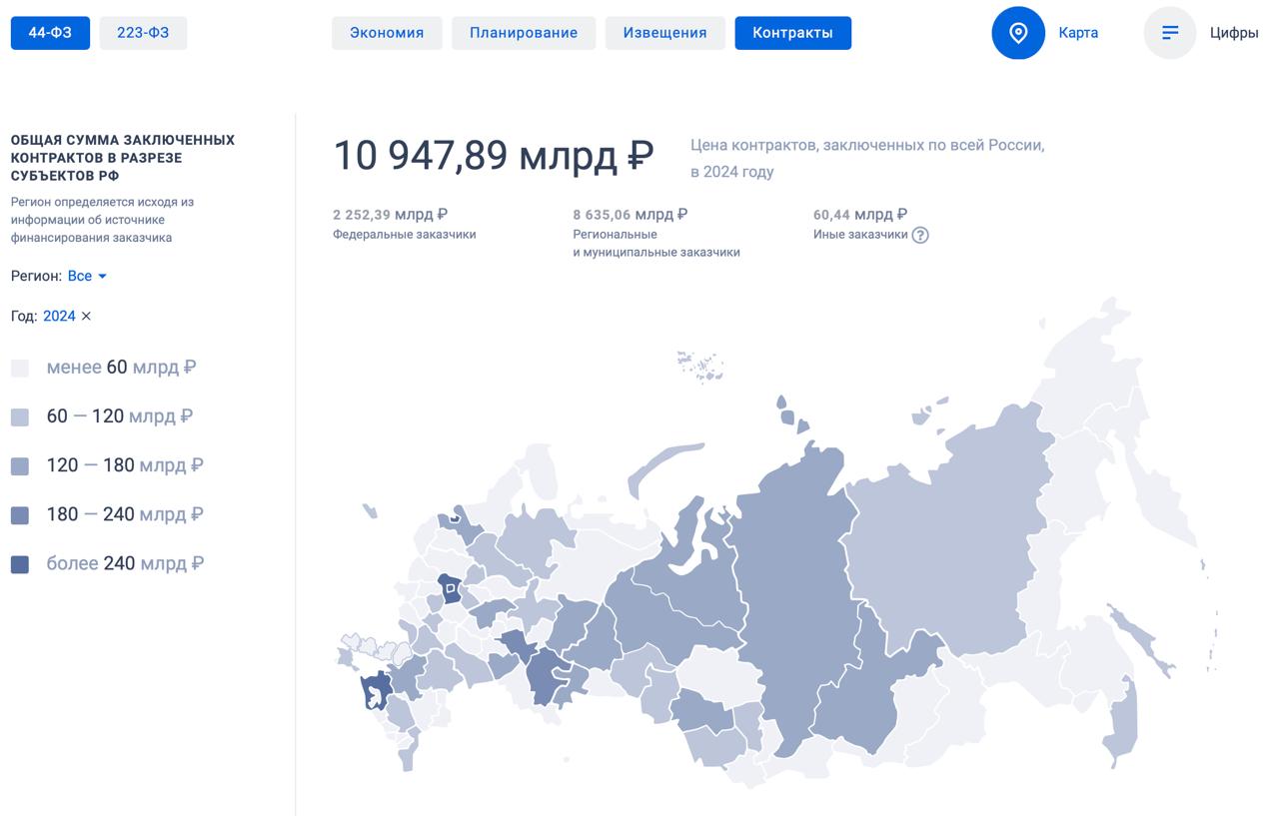
Task: Switch to 223-ФЗ mode
Action: pos(143,32)
